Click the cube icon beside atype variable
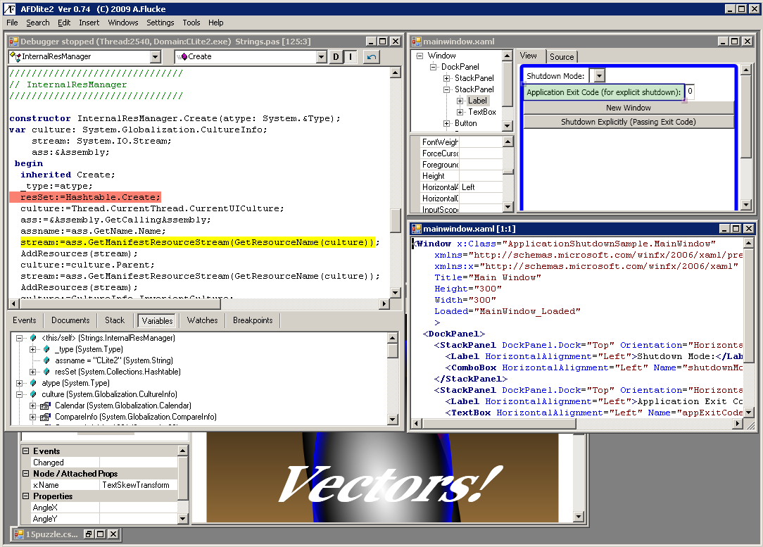 click(33, 383)
